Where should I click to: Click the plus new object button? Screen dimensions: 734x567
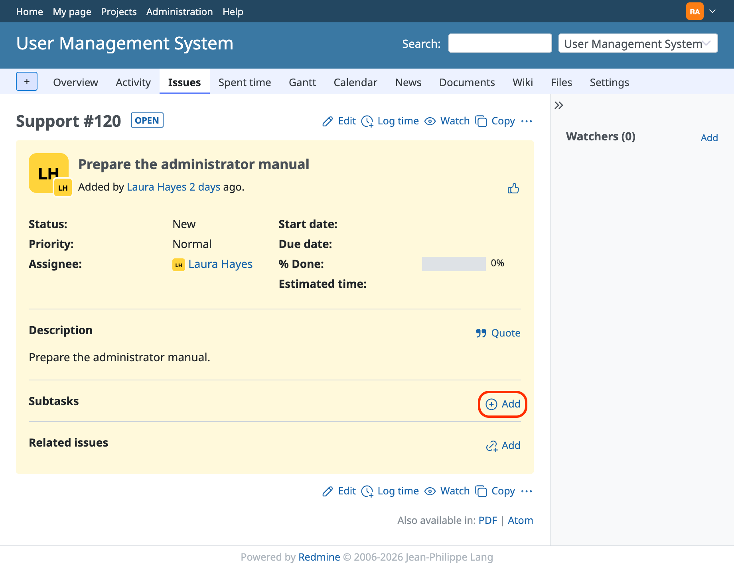pyautogui.click(x=27, y=82)
